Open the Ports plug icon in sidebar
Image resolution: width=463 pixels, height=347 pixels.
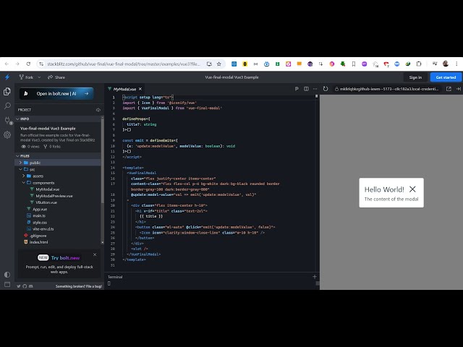pos(7,120)
